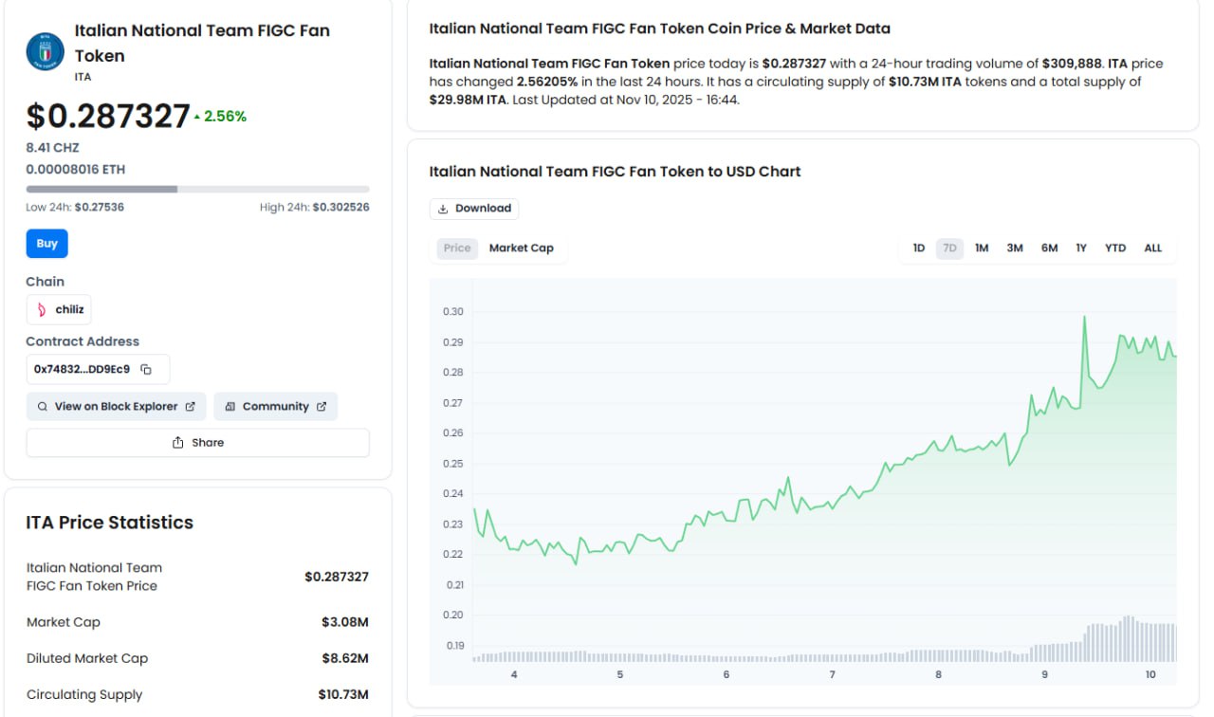
Task: Switch chart to Price view
Action: (x=457, y=248)
